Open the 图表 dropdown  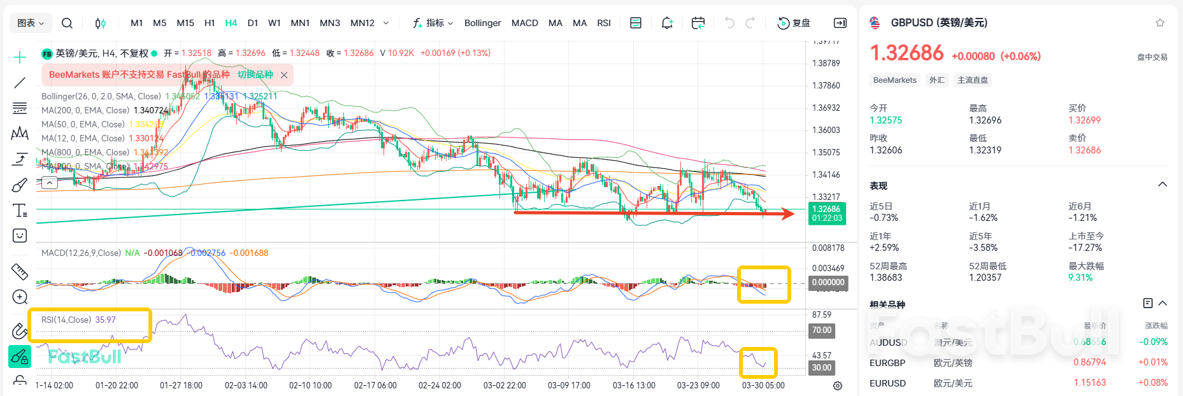(31, 23)
